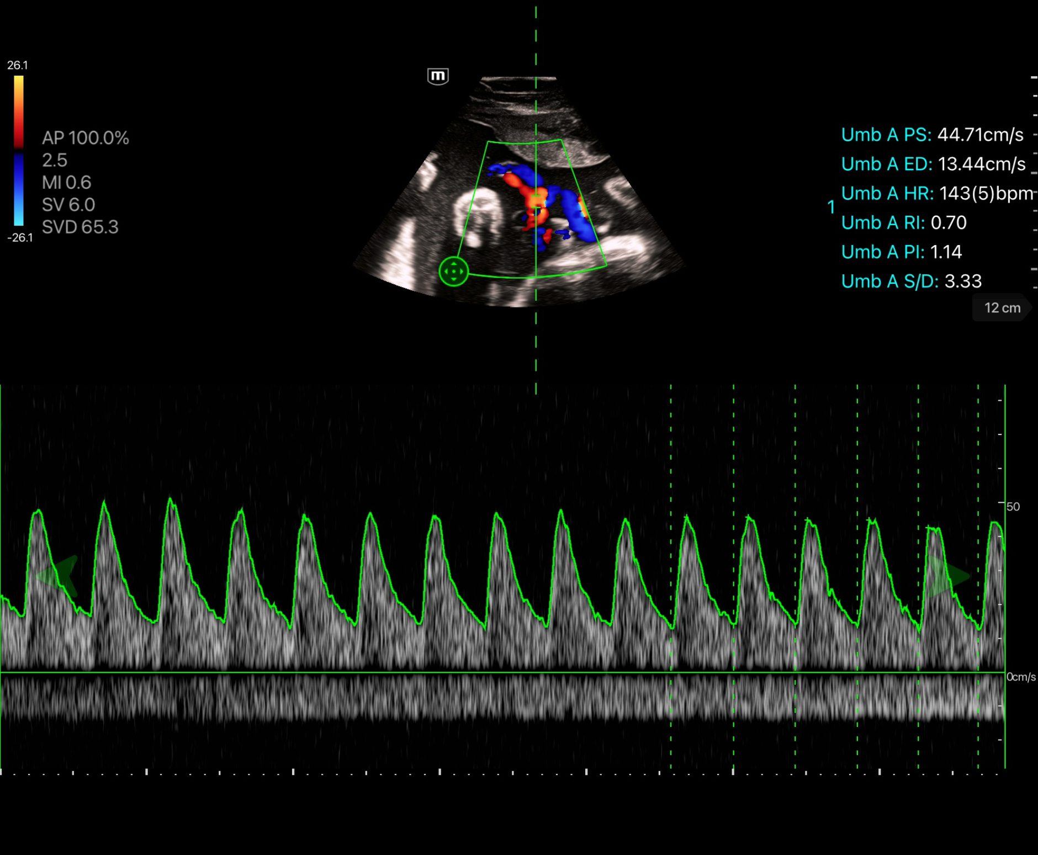Screen dimensions: 1038x855
Task: Click the SV 6.0 sample volume readout
Action: [x=68, y=205]
